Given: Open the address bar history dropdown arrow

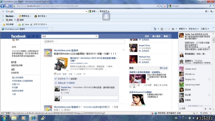Looking at the screenshot, I should pyautogui.click(x=158, y=6).
